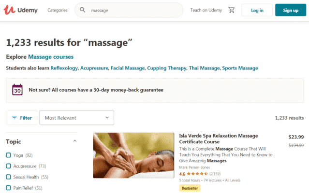
Task: Enable the Acupressure topic filter
Action: (x=9, y=166)
